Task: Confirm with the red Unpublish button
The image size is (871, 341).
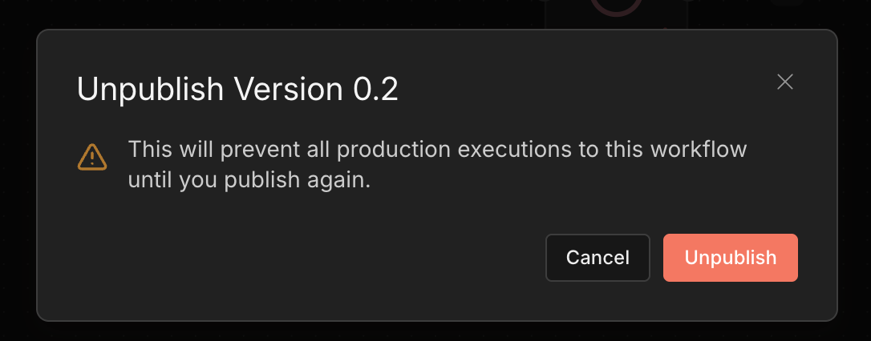Action: point(730,258)
